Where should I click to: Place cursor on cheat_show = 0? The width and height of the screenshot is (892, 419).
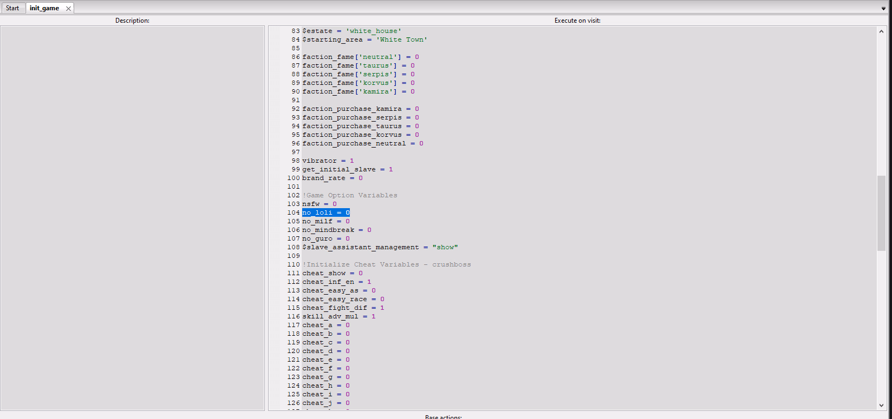(332, 273)
